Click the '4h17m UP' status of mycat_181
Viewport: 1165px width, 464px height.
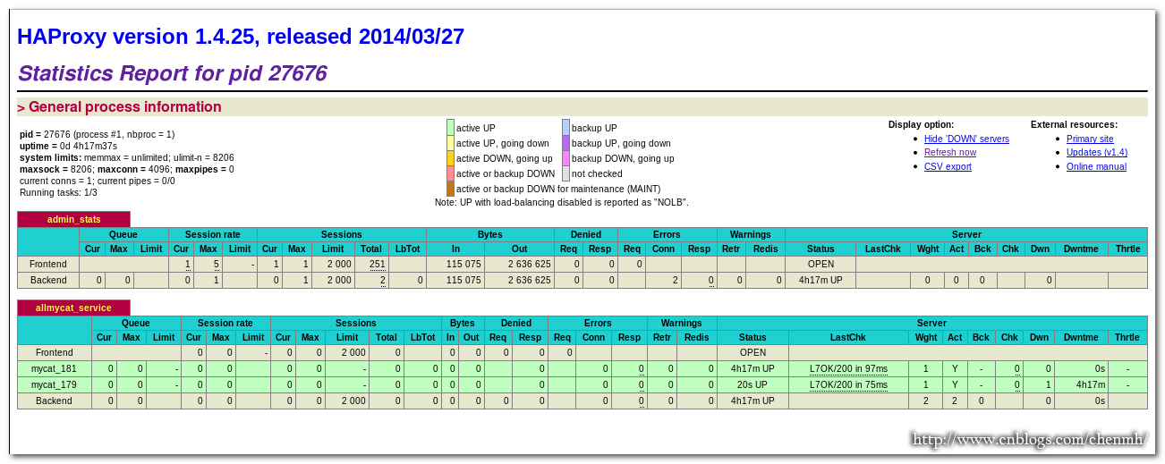coord(753,368)
